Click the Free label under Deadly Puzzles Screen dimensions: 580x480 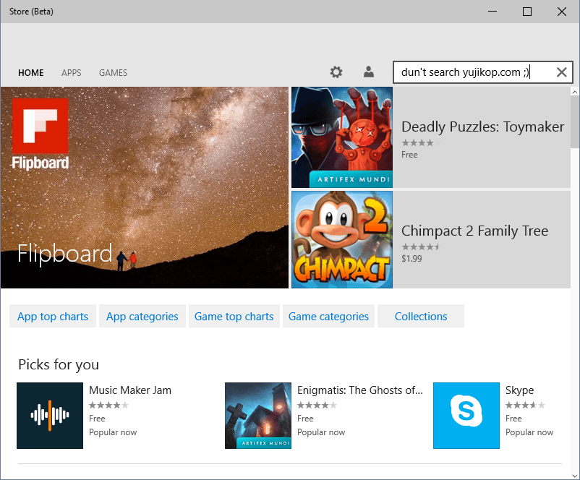tap(409, 155)
